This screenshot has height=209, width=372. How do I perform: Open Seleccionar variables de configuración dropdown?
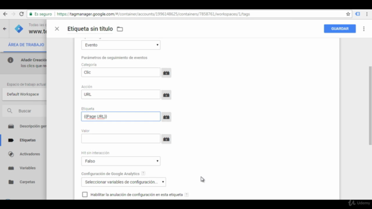click(124, 182)
